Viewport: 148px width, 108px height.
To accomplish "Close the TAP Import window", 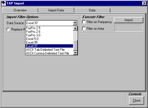I will click(x=144, y=3).
